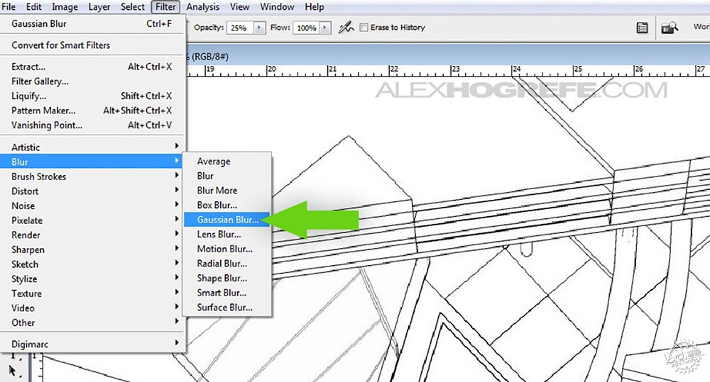Open the Motion Blur dialog
Screen dimensions: 710x382
coord(227,249)
